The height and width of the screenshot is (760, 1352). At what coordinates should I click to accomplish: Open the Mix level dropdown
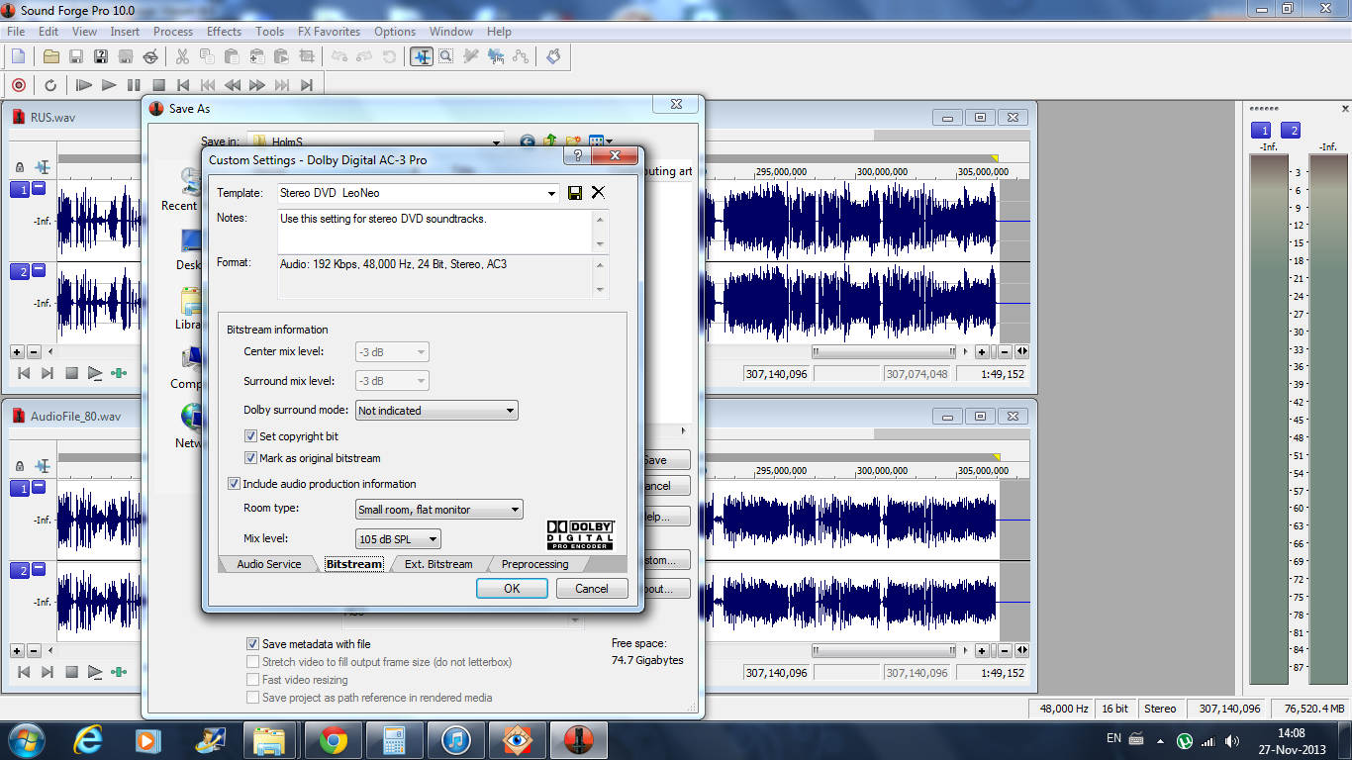[398, 539]
